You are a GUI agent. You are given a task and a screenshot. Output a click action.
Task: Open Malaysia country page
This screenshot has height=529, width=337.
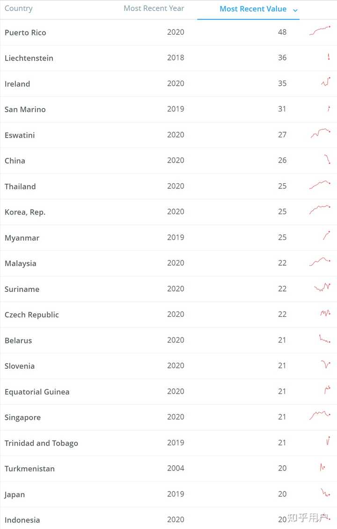[20, 263]
